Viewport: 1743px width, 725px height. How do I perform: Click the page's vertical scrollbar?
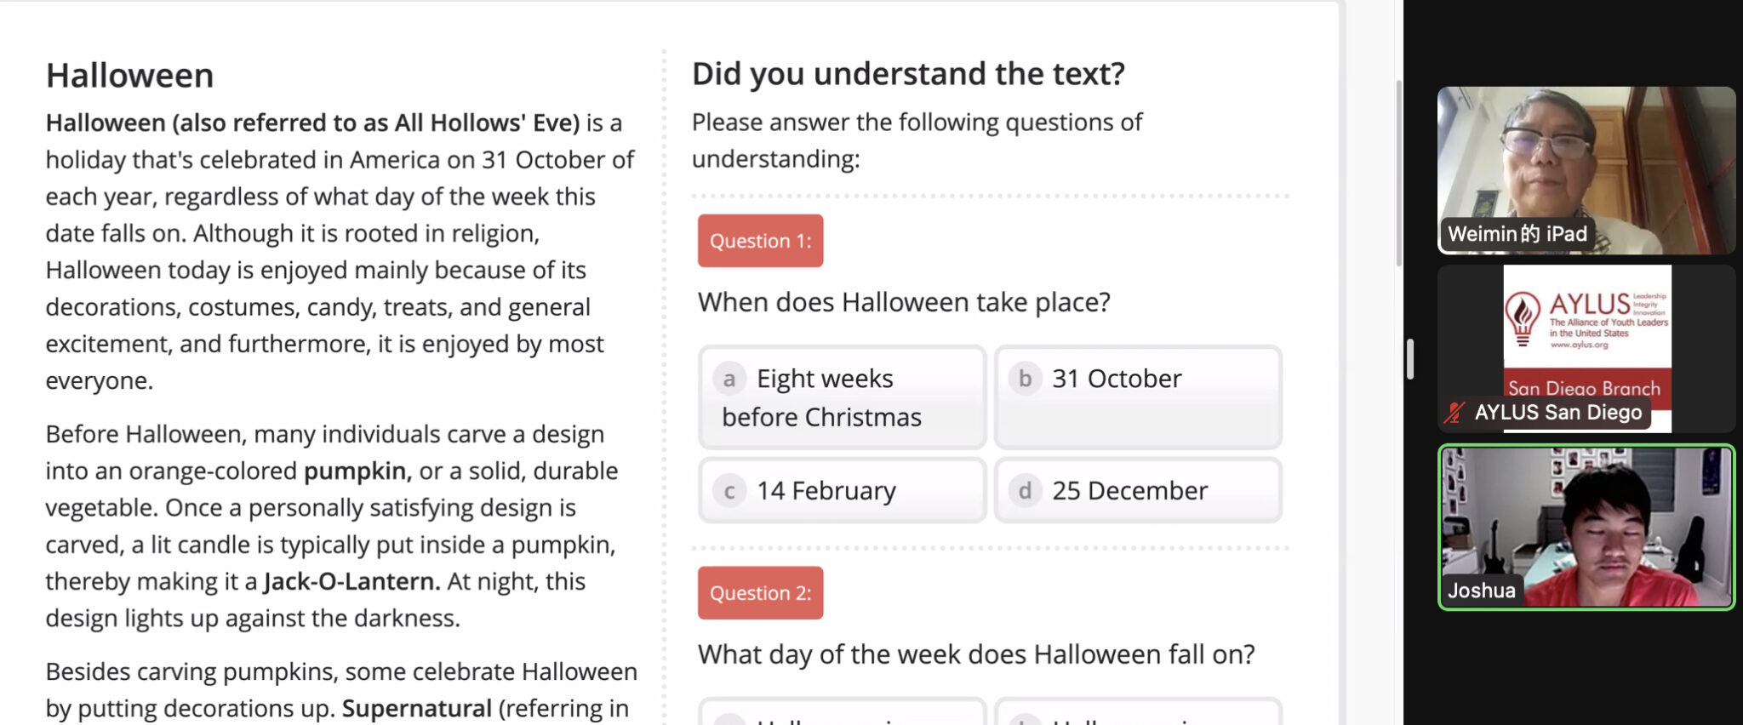tap(1398, 174)
